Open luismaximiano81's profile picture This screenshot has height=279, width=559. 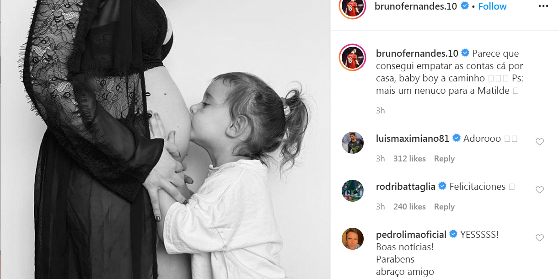pyautogui.click(x=353, y=143)
